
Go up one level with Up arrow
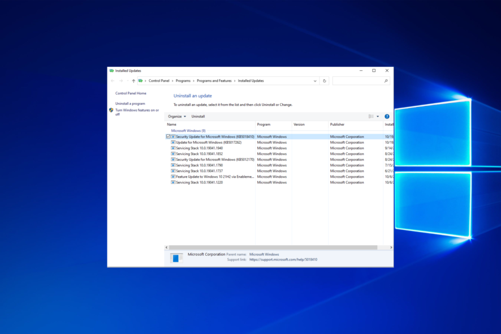click(133, 81)
